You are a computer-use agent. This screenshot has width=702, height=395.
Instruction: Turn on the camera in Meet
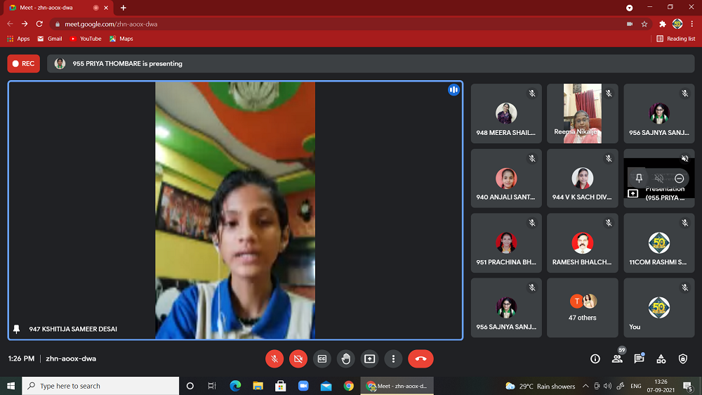(298, 358)
